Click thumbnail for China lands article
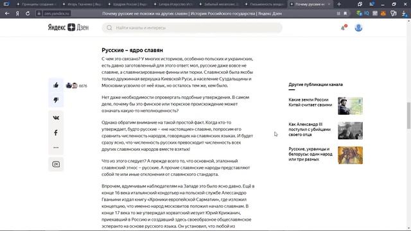This screenshot has width=411, height=231. coord(350,106)
